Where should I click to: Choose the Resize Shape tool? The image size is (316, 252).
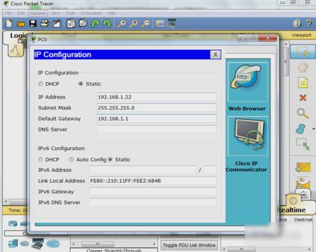[303, 144]
